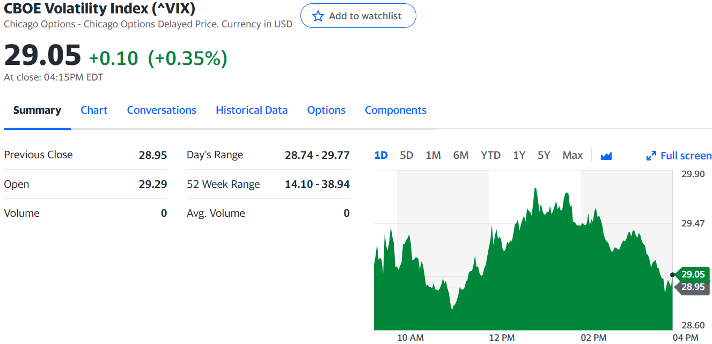Click the Previous Close label
Screen dimensions: 712x344
pyautogui.click(x=38, y=155)
